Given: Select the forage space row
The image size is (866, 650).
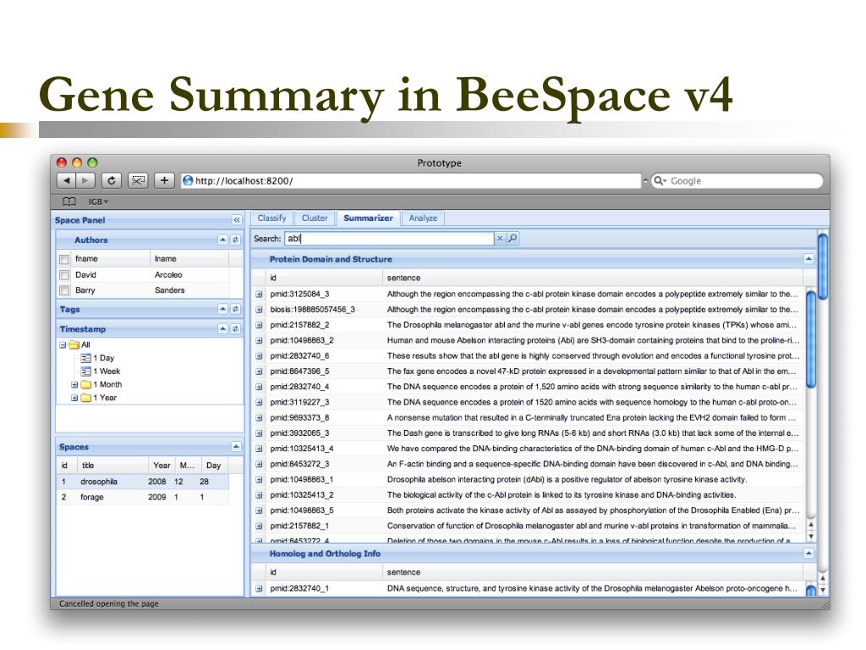Looking at the screenshot, I should point(142,498).
